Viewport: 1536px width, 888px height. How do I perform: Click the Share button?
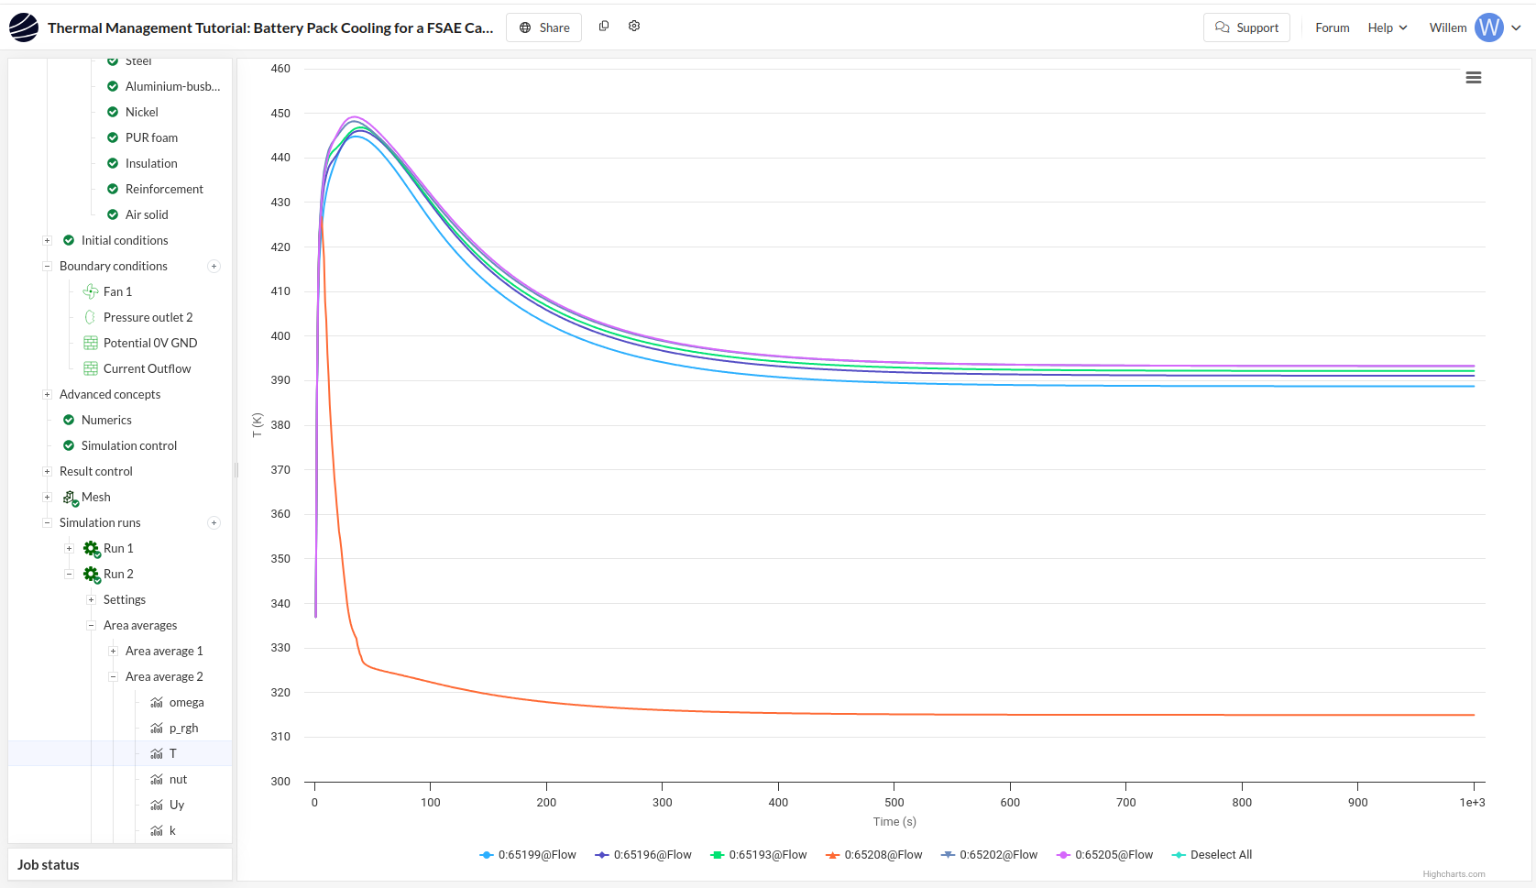point(544,27)
